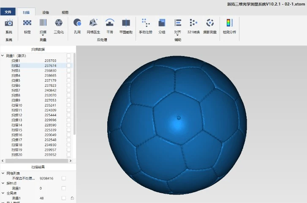
Task: Click point count 232548 of 扫描17
Action: [x=50, y=140]
